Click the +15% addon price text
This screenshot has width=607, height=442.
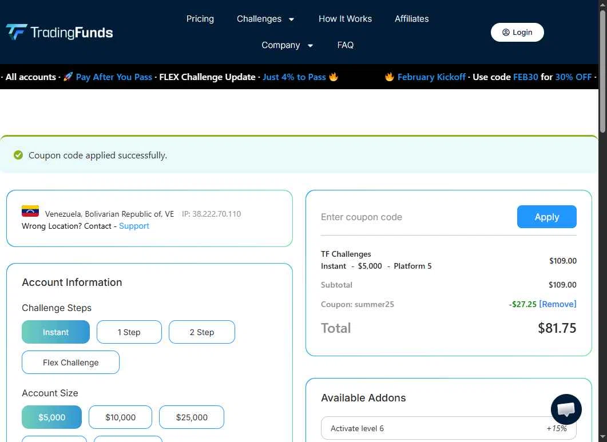[x=557, y=428]
